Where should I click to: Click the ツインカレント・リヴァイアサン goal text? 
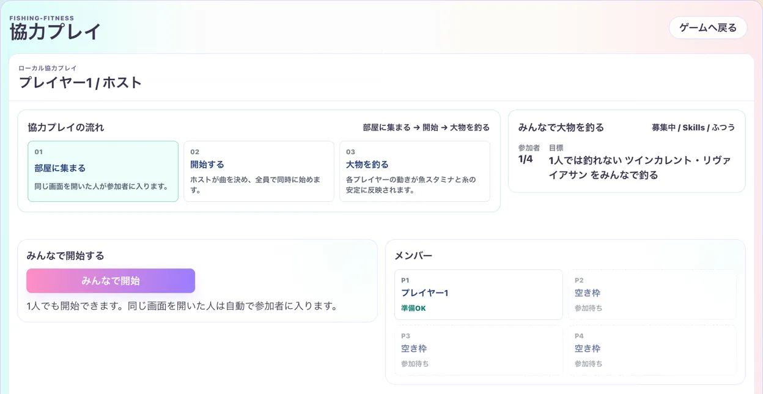coord(640,168)
